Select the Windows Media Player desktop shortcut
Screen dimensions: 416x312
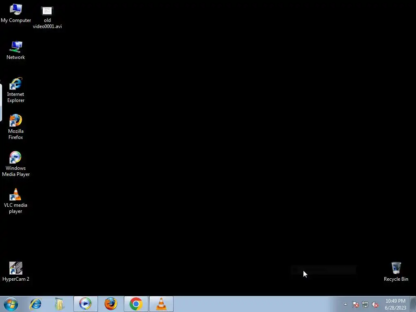coord(16,164)
